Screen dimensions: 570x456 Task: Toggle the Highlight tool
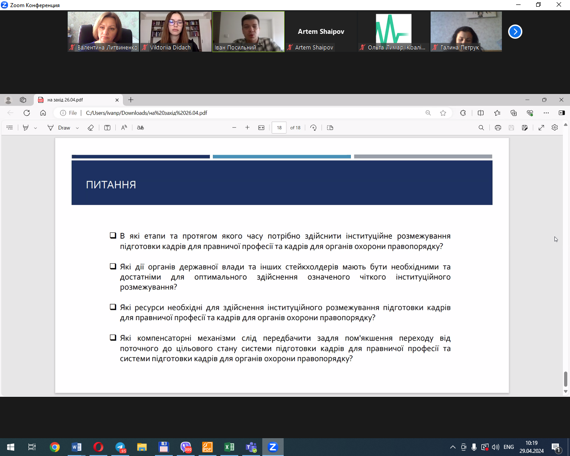26,128
